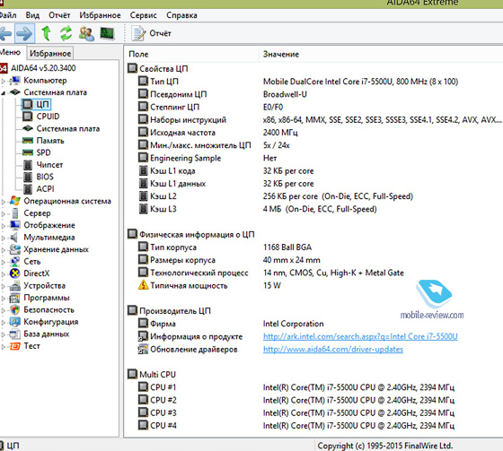The height and width of the screenshot is (451, 503).
Task: Open the aida64.com driver-updates link
Action: click(x=333, y=349)
